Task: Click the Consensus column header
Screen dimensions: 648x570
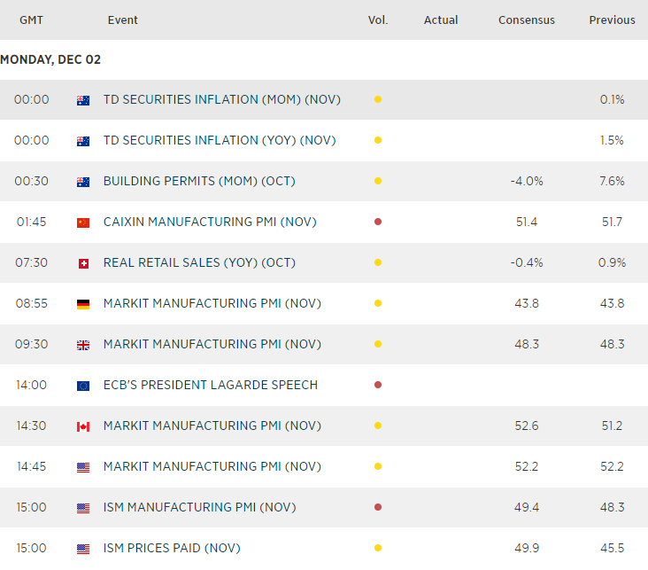Action: tap(527, 20)
